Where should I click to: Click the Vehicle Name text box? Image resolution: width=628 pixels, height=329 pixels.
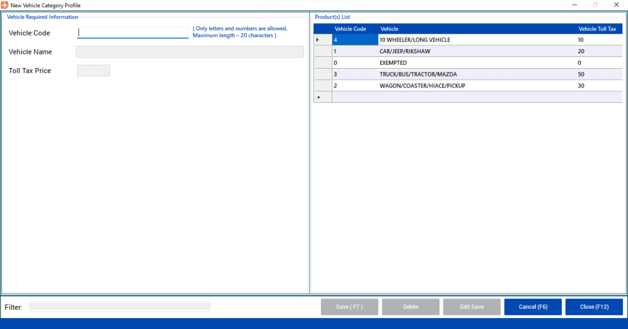(x=190, y=52)
